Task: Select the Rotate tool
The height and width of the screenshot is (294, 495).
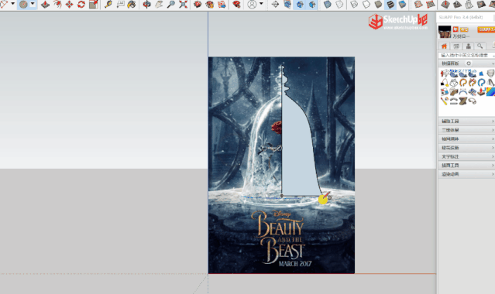Action: pyautogui.click(x=81, y=5)
